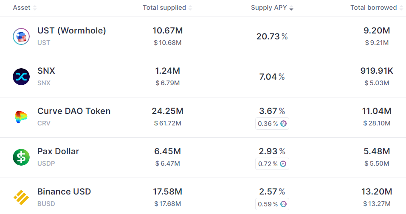Sort by Total supplied column
The width and height of the screenshot is (406, 214).
(x=167, y=8)
